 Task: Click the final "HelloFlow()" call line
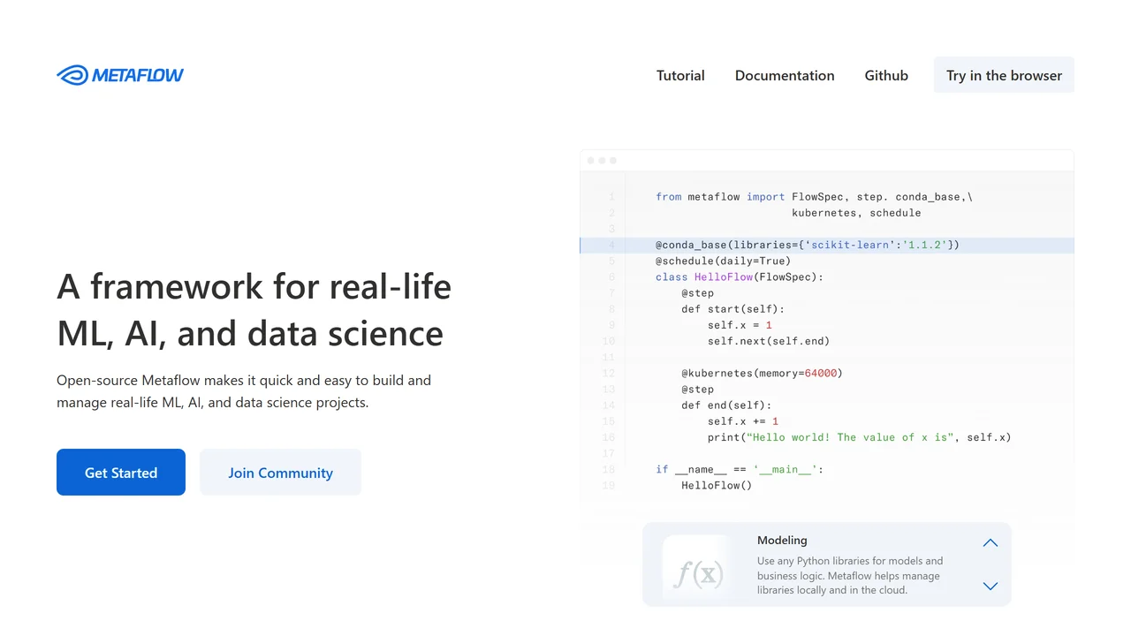717,485
